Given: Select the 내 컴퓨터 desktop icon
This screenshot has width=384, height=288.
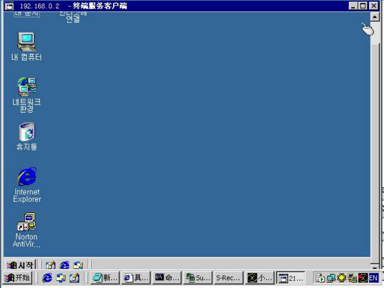Looking at the screenshot, I should 27,46.
